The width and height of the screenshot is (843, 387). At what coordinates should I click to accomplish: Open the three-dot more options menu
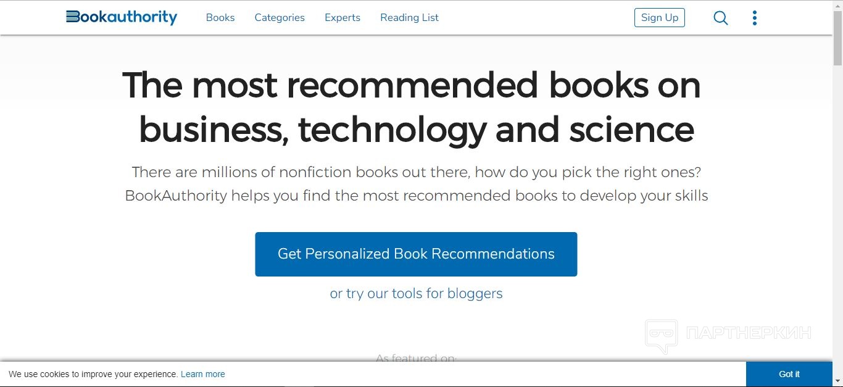point(754,18)
